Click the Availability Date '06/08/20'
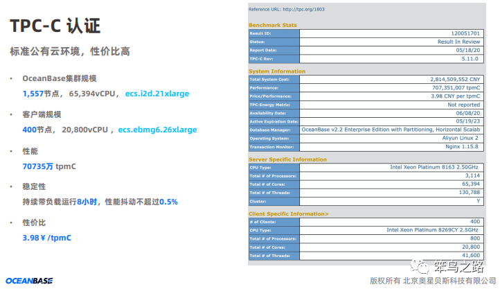The height and width of the screenshot is (289, 500). tap(467, 113)
